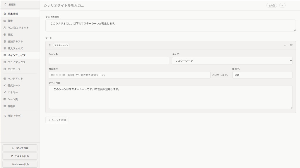Open ハンドアウト section
300x168 pixels.
(20, 78)
